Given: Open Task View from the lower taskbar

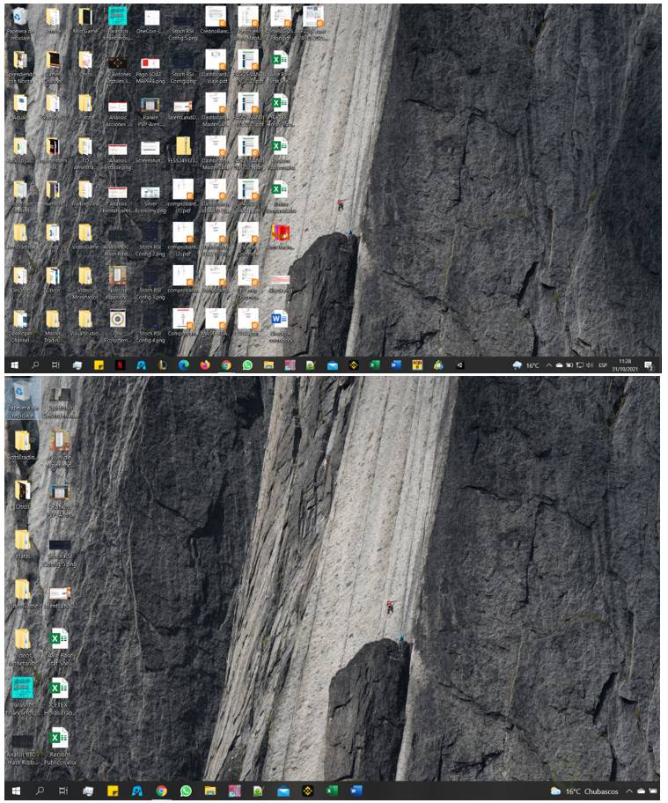Looking at the screenshot, I should click(63, 791).
